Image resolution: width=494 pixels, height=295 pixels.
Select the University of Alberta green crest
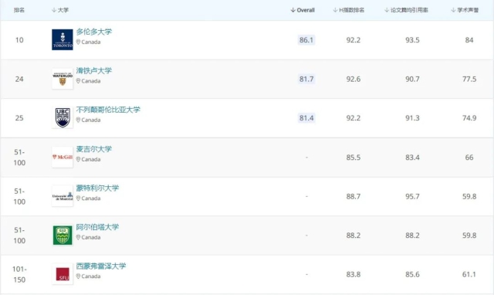point(63,235)
